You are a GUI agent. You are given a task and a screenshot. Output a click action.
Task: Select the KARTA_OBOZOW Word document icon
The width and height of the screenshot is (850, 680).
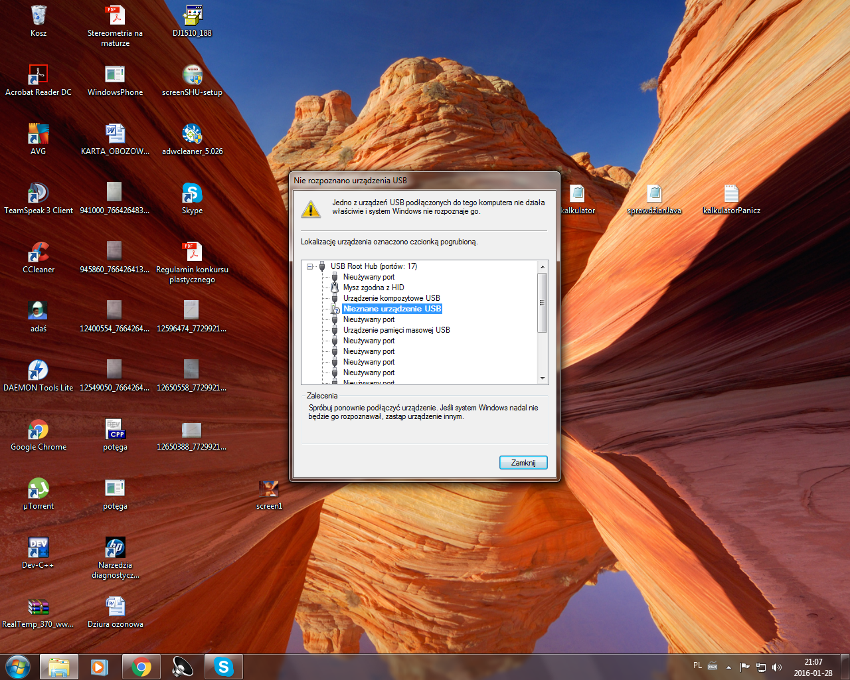pos(115,134)
